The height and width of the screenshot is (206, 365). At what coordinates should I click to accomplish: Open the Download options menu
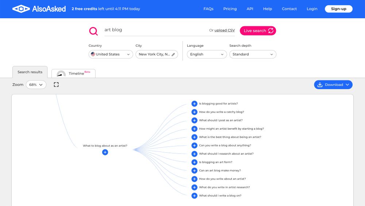[x=333, y=85]
